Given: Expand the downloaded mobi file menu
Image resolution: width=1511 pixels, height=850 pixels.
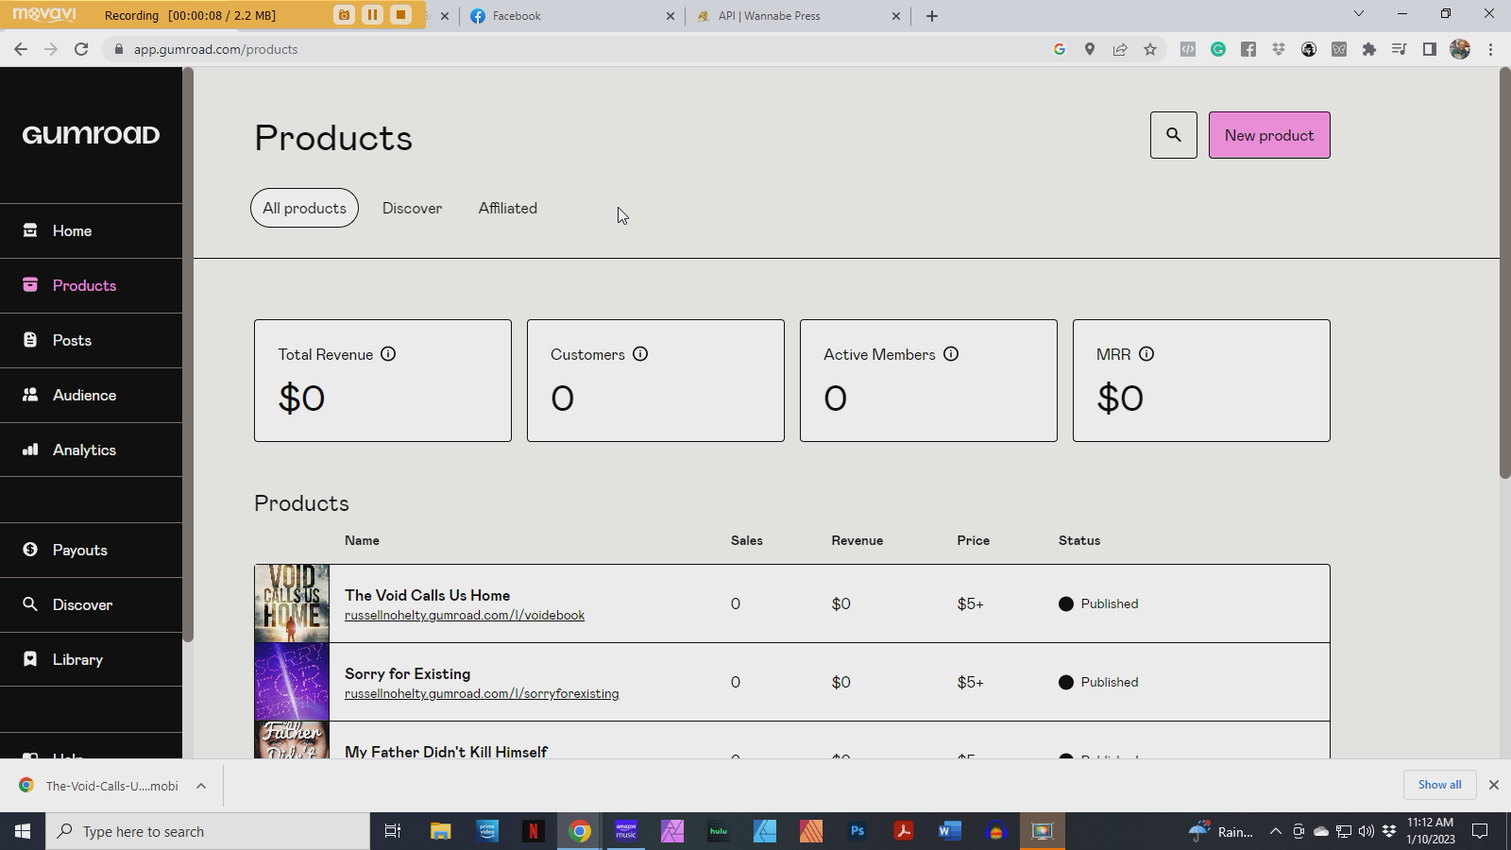Looking at the screenshot, I should (x=199, y=785).
